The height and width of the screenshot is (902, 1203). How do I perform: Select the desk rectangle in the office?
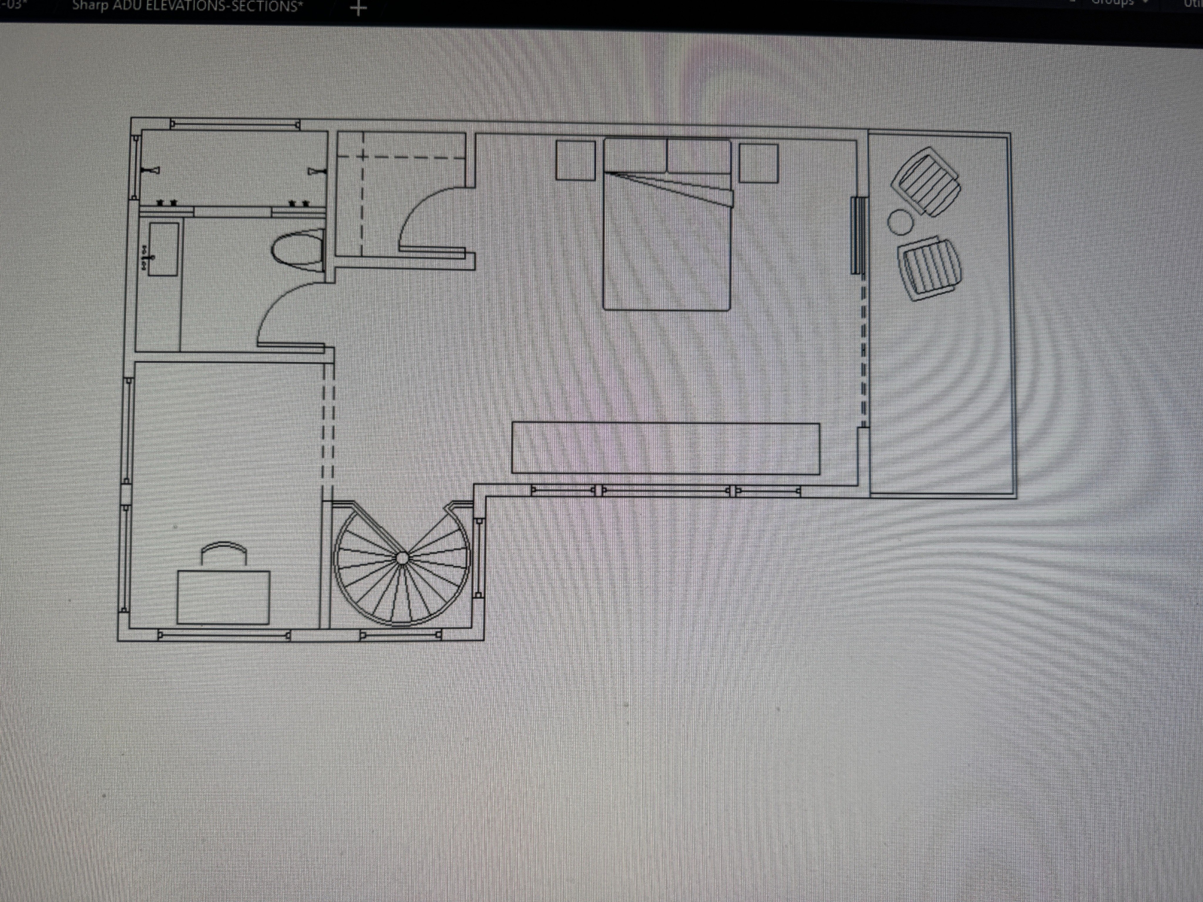[x=224, y=597]
